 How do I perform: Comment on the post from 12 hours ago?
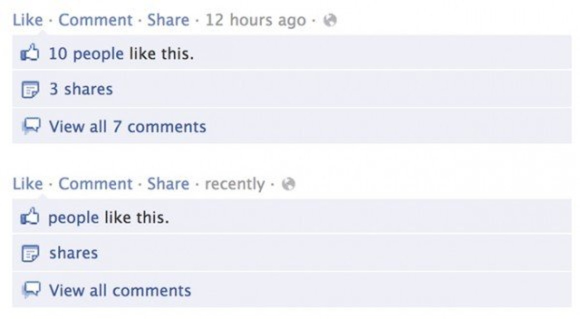(x=95, y=20)
